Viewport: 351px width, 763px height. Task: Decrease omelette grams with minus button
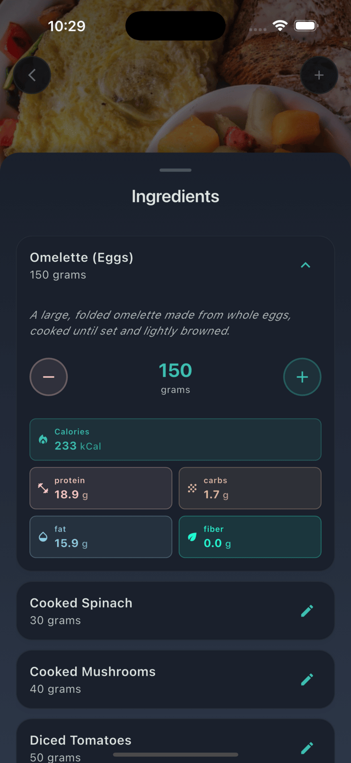[x=49, y=377]
